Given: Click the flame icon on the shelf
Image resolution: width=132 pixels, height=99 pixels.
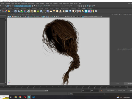Looking at the screenshot, I should click(x=9, y=11).
